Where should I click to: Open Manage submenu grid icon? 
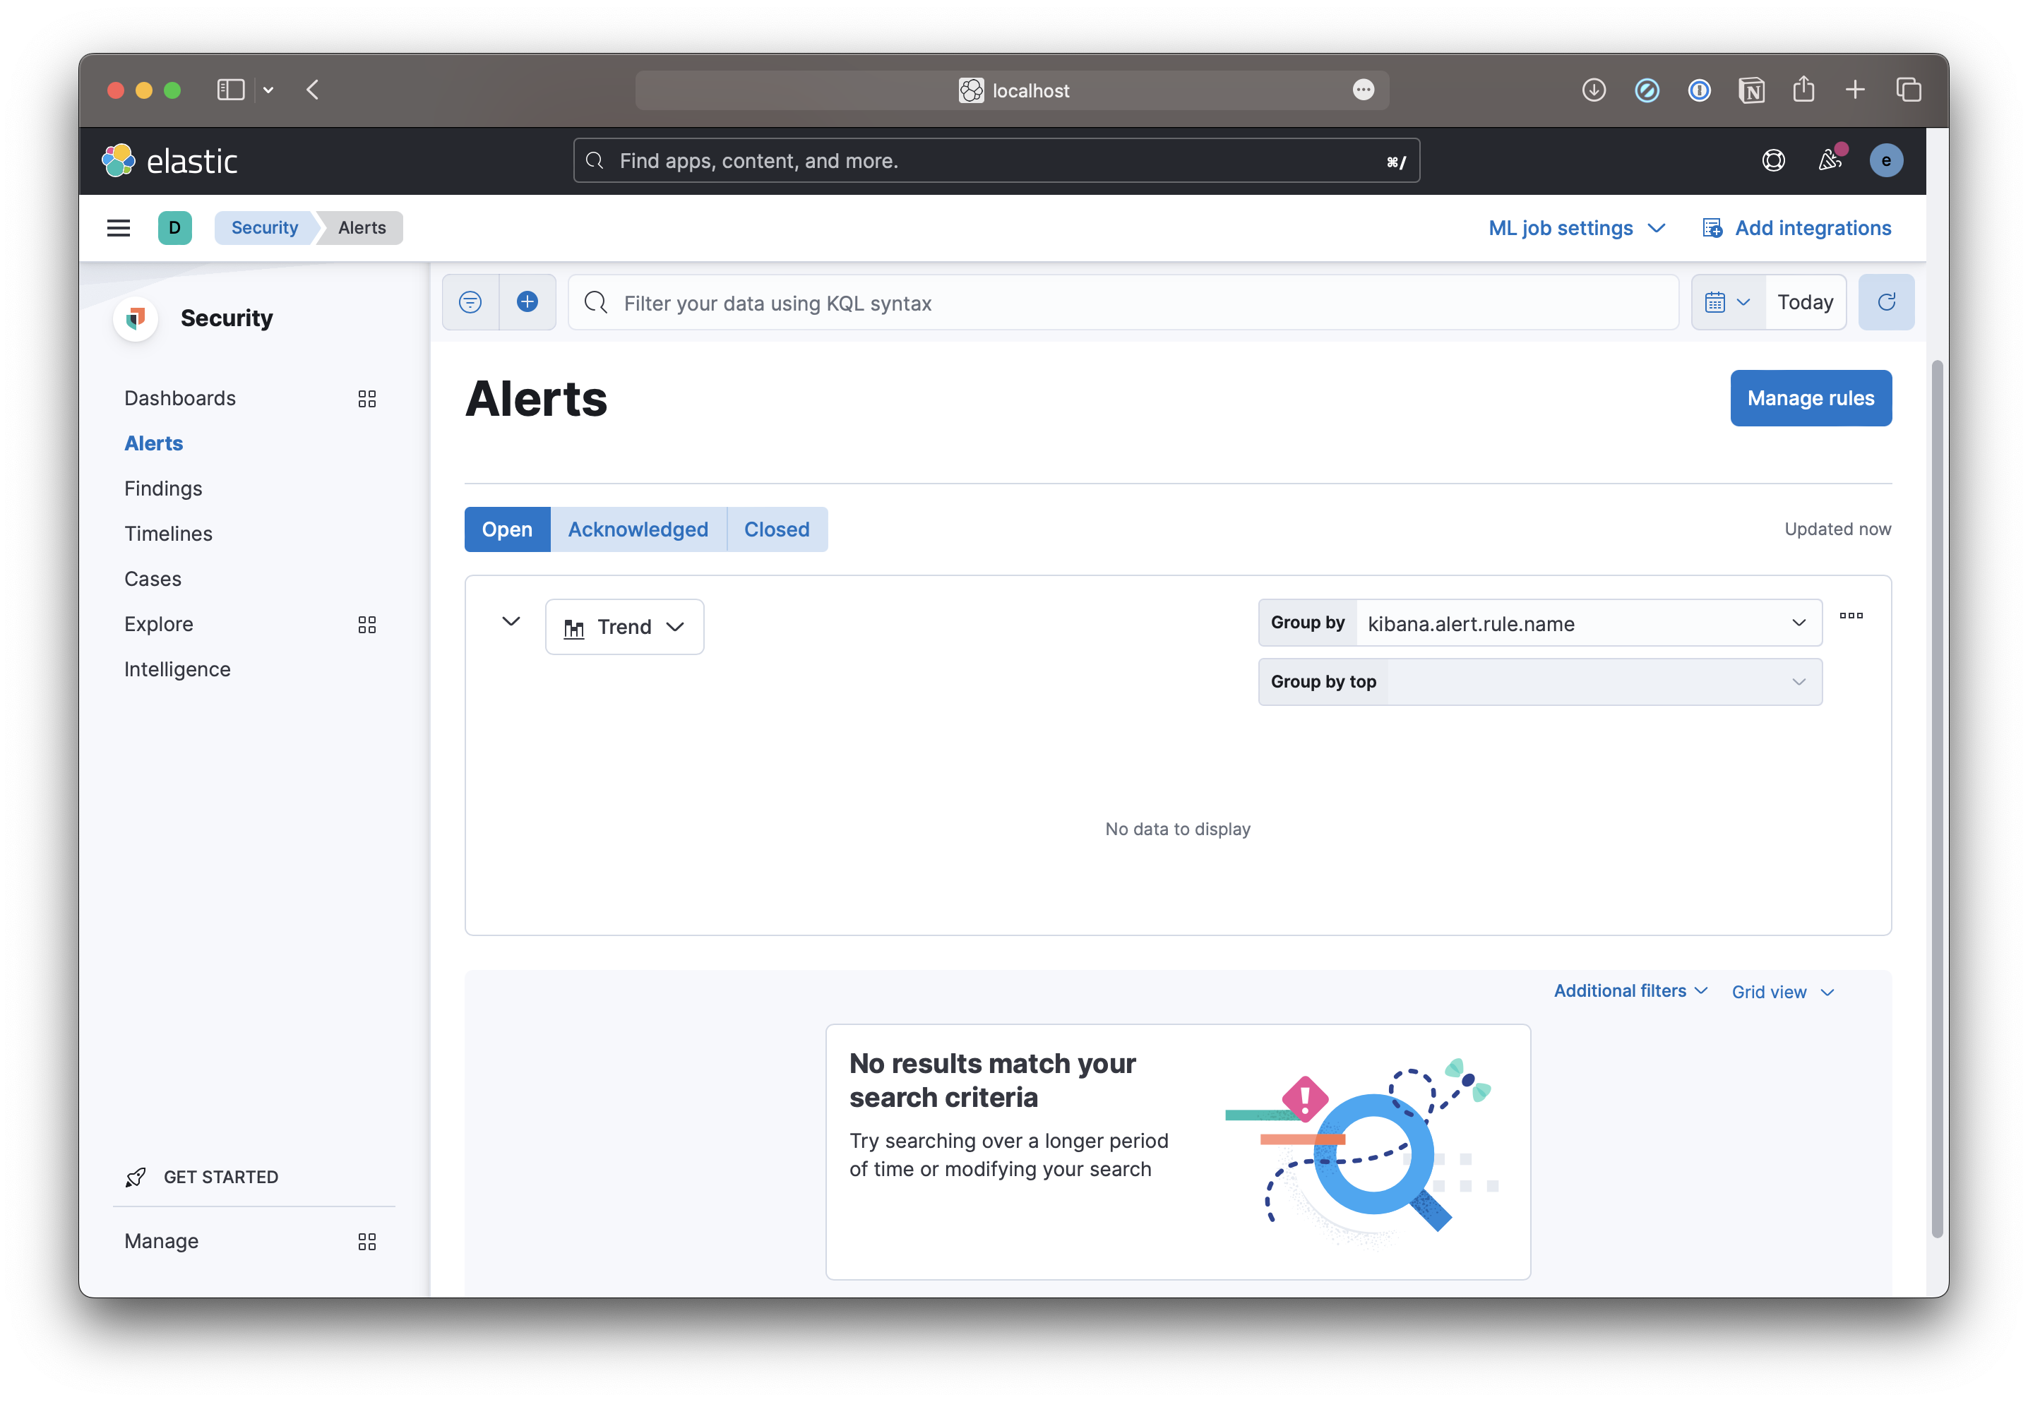[367, 1241]
